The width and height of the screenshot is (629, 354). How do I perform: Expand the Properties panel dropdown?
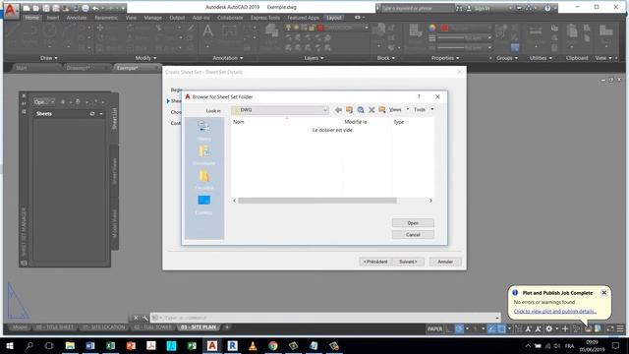[x=445, y=58]
